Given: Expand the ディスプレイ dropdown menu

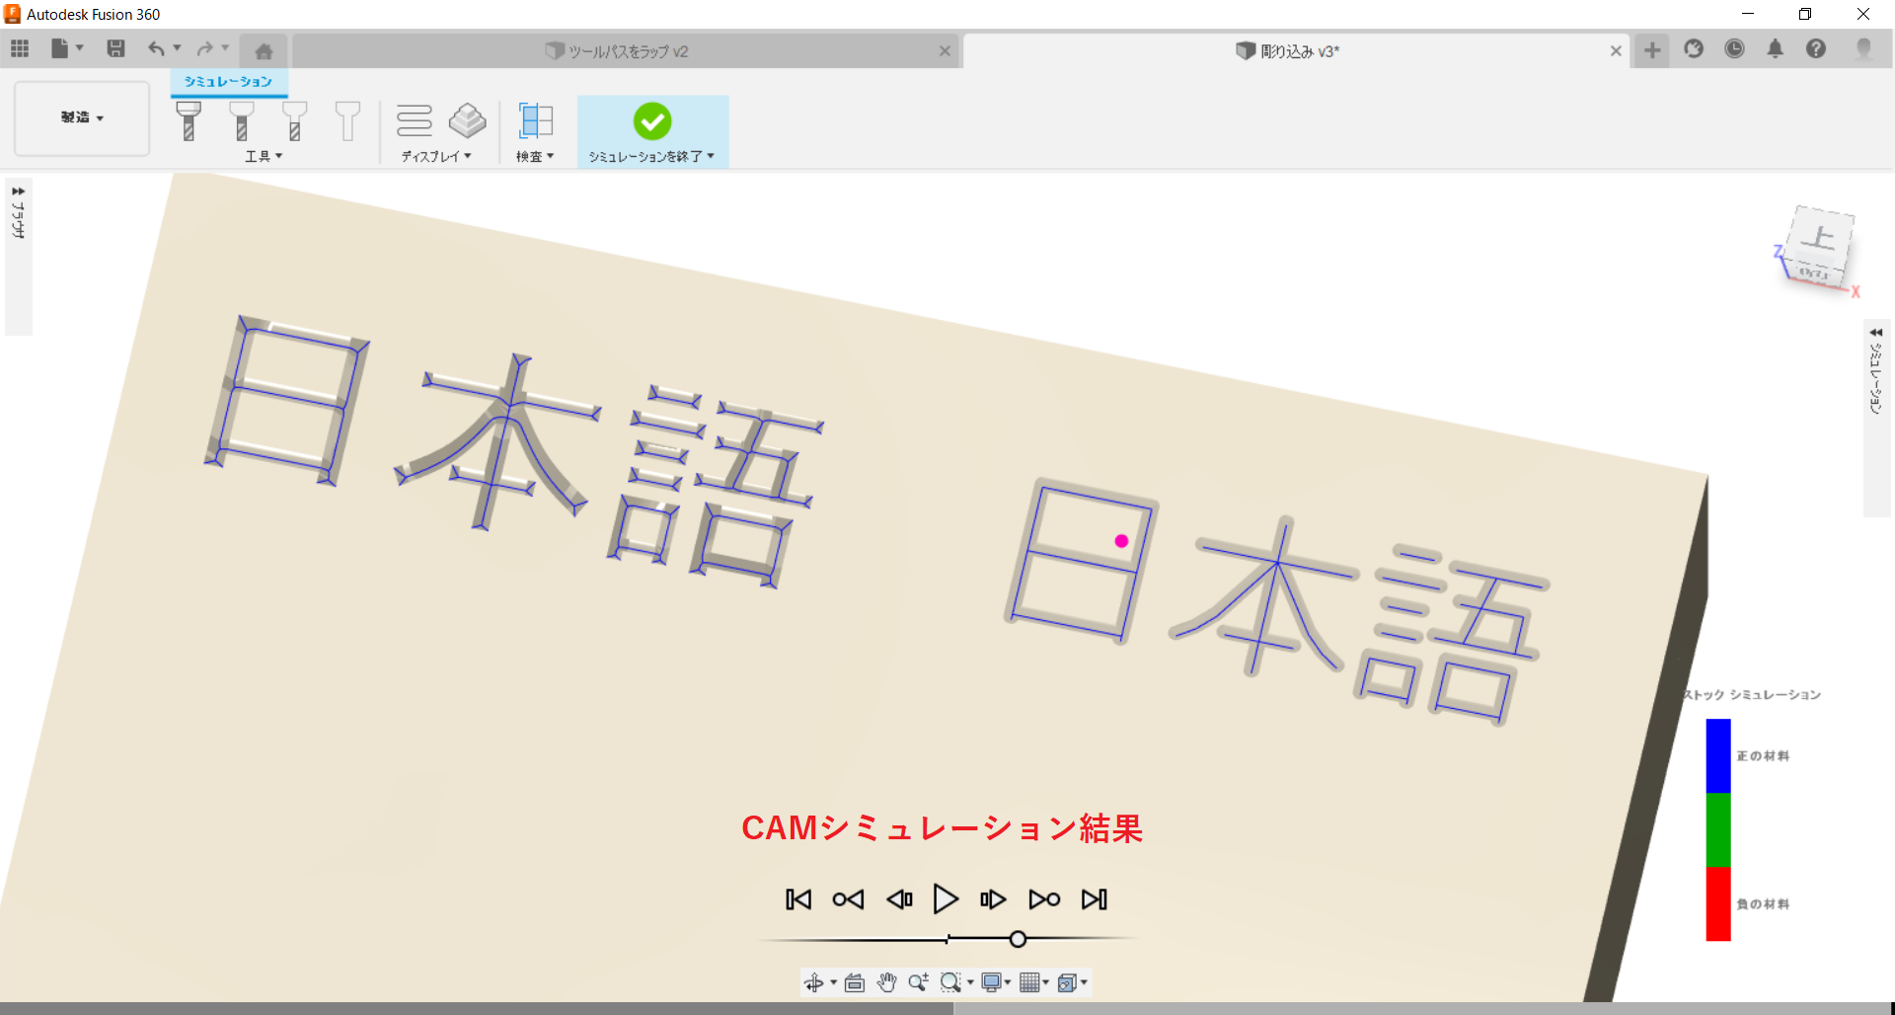Looking at the screenshot, I should click(435, 156).
